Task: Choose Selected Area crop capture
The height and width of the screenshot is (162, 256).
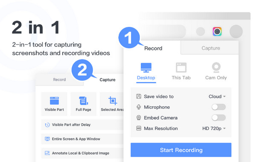Action: coord(112,104)
